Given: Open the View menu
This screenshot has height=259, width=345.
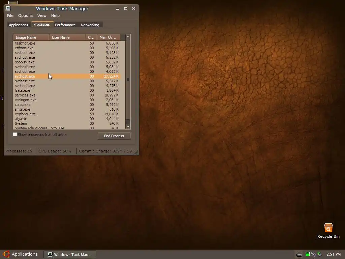Looking at the screenshot, I should click(42, 16).
